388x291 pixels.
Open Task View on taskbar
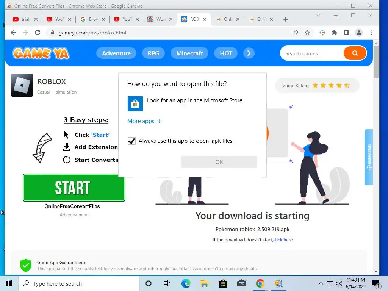click(167, 283)
